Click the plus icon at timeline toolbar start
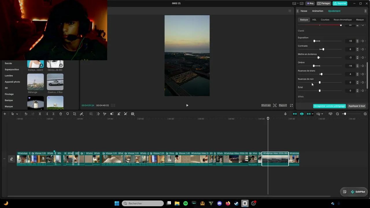370x208 pixels. pyautogui.click(x=5, y=114)
